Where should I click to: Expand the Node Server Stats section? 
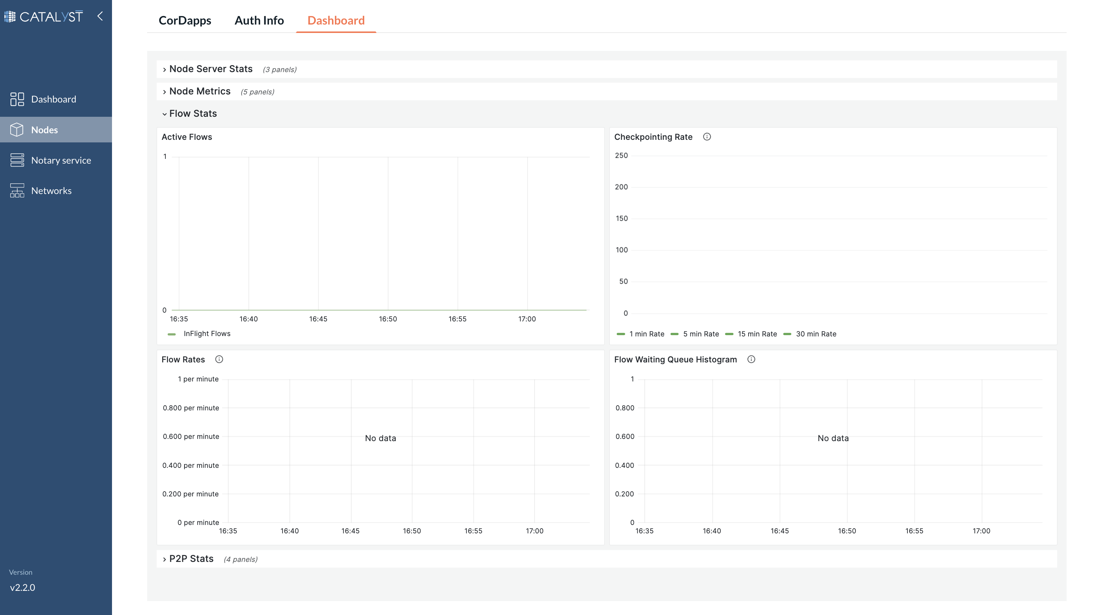pyautogui.click(x=211, y=69)
